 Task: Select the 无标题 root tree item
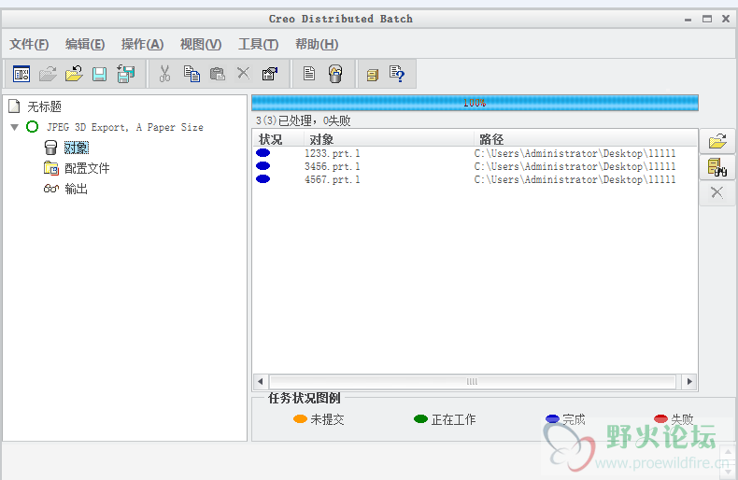44,106
